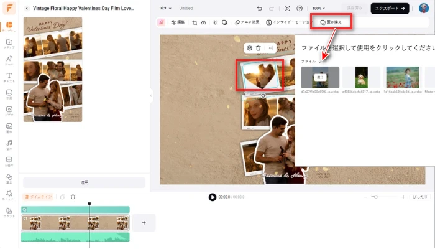Open the アニメ効果 animation effects option

247,22
